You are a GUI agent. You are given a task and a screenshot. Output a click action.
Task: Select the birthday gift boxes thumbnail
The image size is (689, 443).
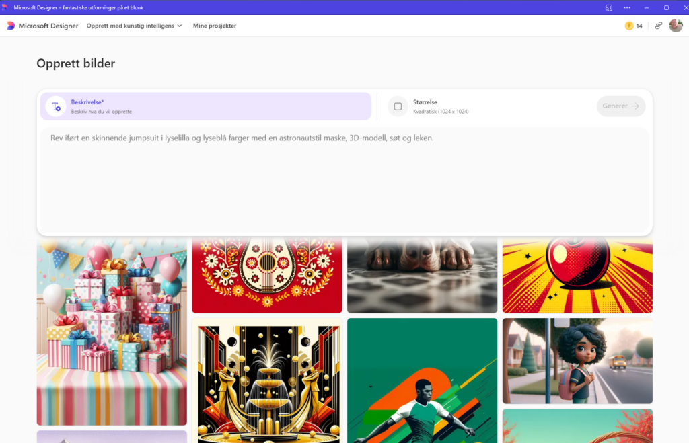pos(112,333)
